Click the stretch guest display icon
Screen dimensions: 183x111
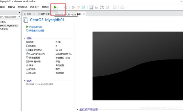[122, 7]
